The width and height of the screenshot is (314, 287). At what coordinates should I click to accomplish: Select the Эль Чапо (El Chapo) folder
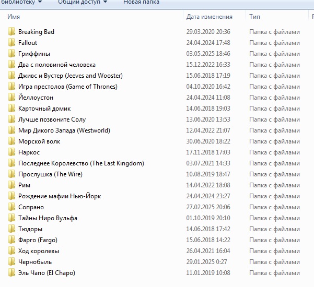(x=46, y=273)
